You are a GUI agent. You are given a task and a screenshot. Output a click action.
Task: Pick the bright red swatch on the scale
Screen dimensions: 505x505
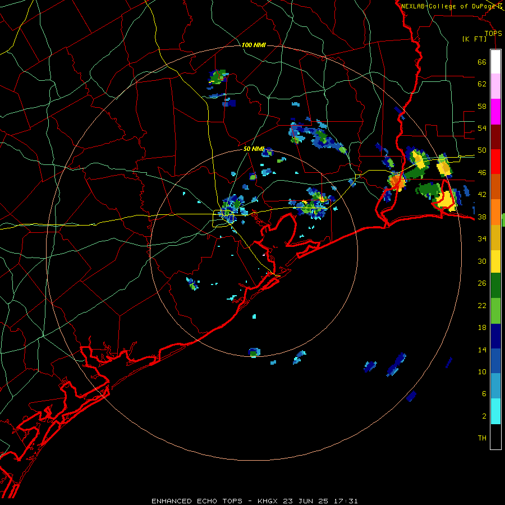coord(495,162)
